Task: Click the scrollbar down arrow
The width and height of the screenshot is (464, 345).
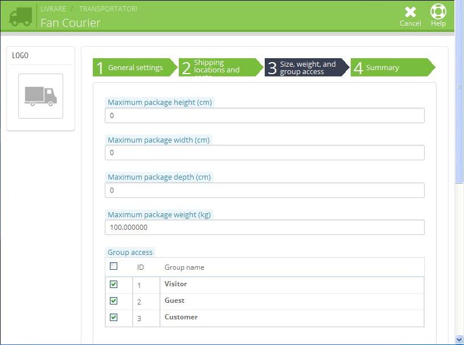Action: click(x=459, y=339)
